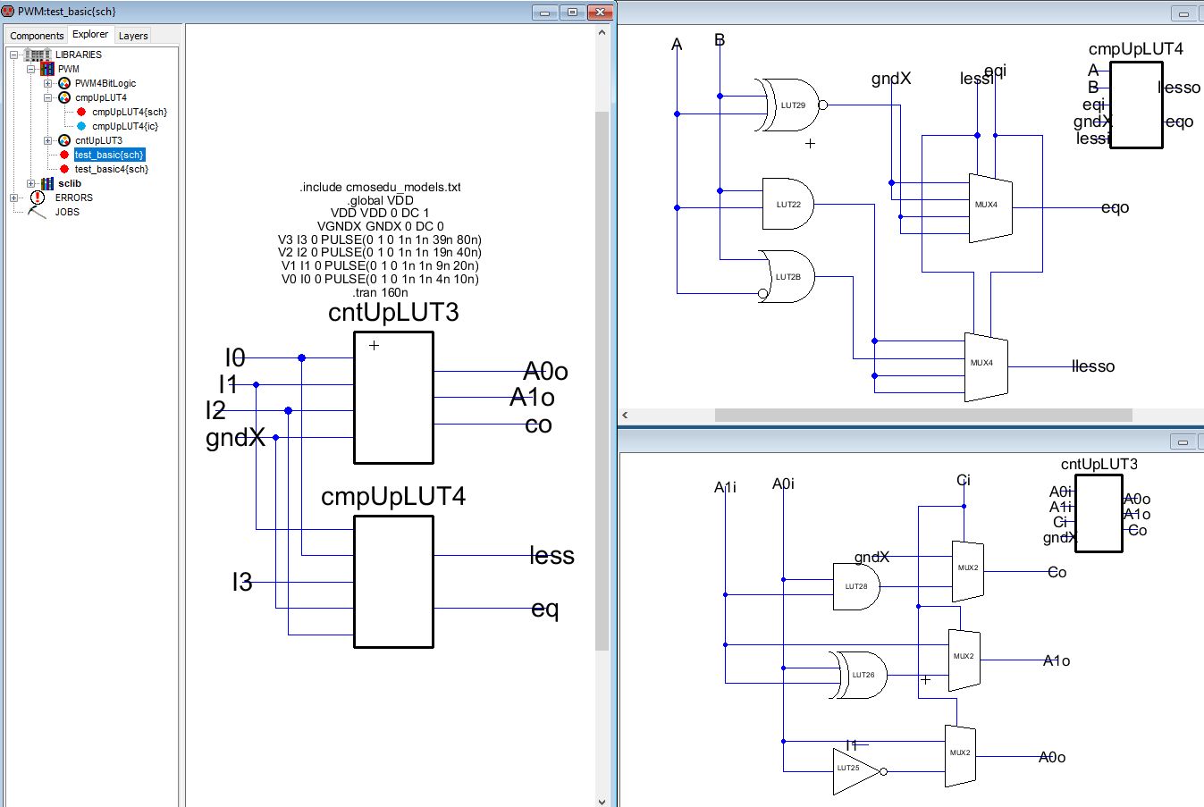Expand the cntUpLUT3 tree node
The width and height of the screenshot is (1204, 807).
click(x=48, y=140)
